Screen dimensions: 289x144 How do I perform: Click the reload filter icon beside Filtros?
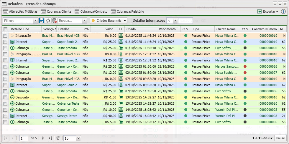[x=48, y=21]
